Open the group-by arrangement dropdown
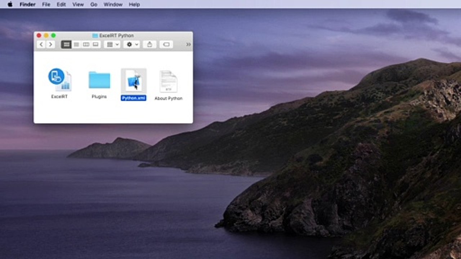The width and height of the screenshot is (461, 259). pos(112,44)
